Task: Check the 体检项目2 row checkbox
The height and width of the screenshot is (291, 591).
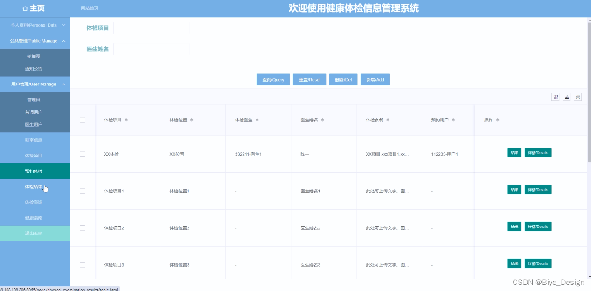Action: coord(83,228)
